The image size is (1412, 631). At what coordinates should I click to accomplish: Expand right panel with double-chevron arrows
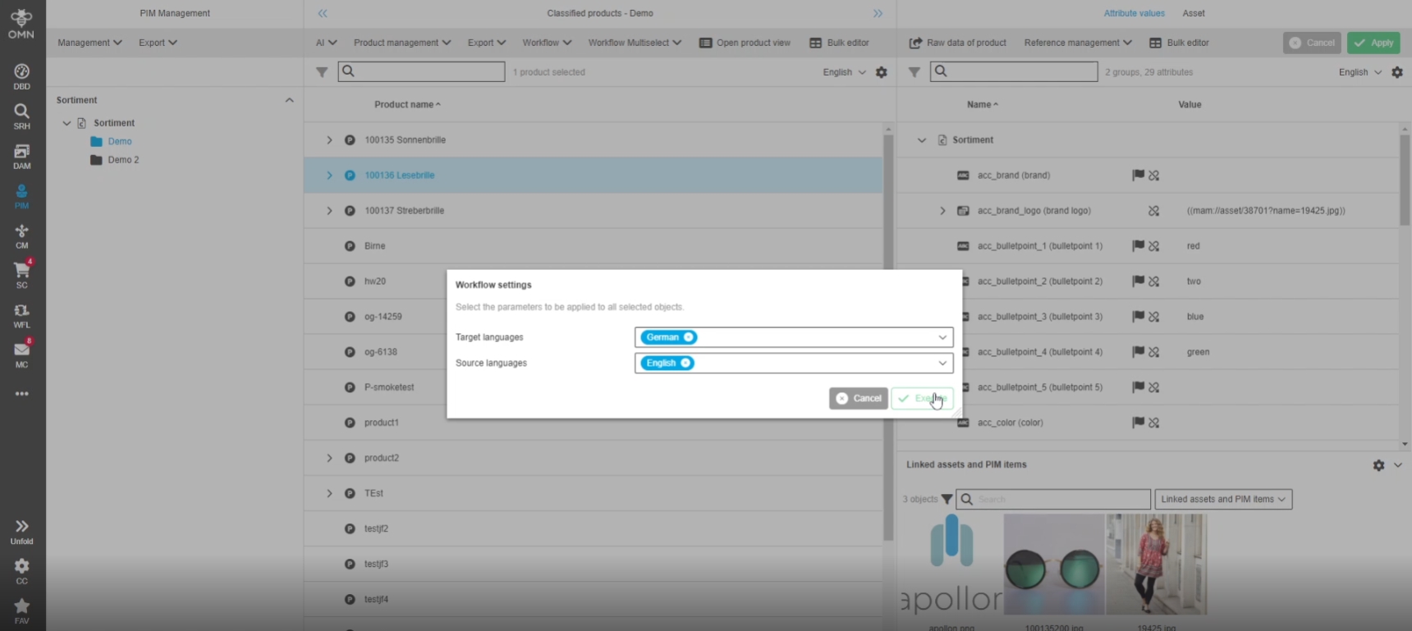coord(878,13)
